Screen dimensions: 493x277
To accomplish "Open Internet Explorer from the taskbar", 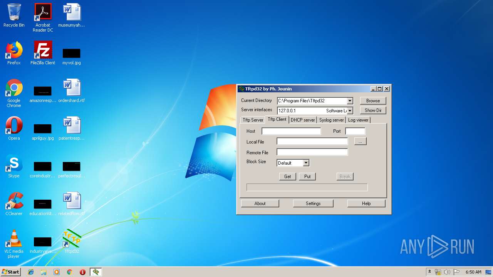I will click(31, 272).
